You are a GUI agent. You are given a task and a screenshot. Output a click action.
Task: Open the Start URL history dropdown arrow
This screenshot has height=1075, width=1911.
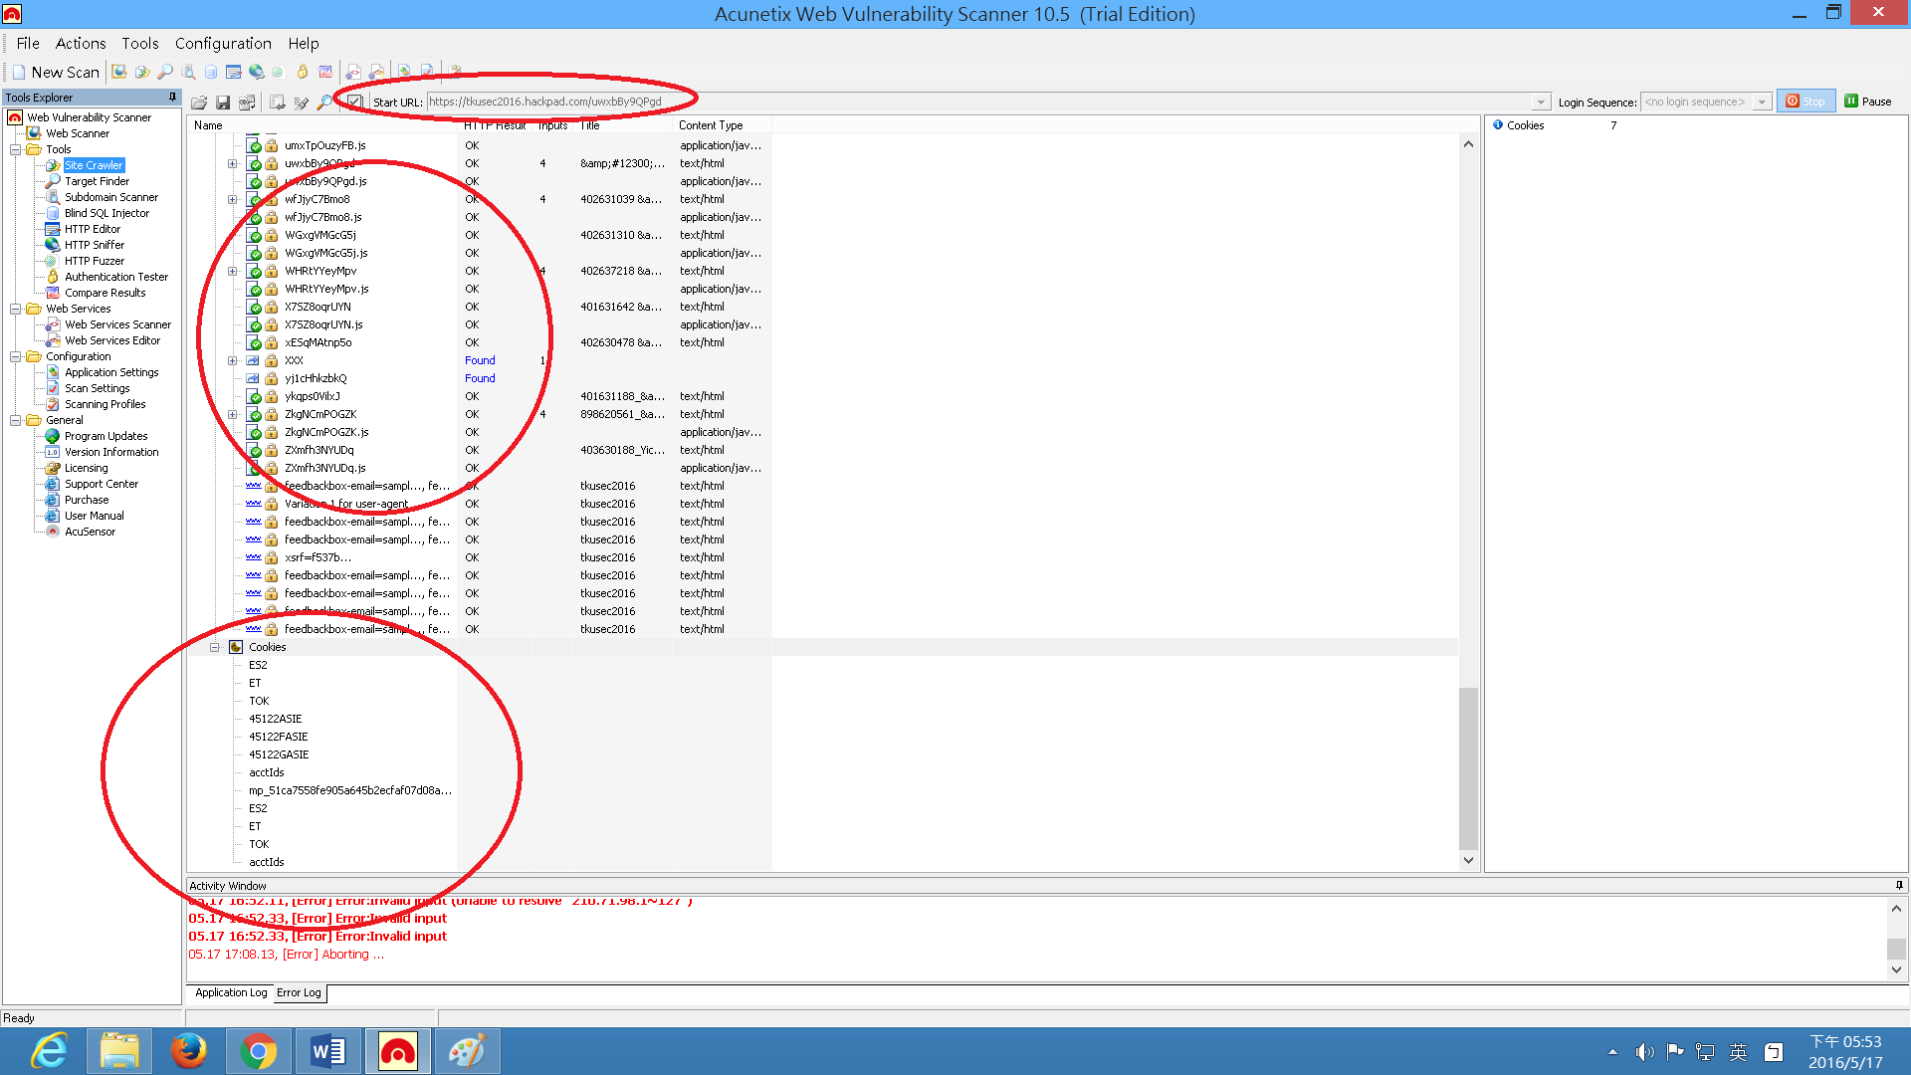[1541, 102]
